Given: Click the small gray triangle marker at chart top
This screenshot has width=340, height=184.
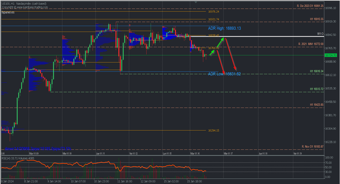Looking at the screenshot, I should [195, 2].
